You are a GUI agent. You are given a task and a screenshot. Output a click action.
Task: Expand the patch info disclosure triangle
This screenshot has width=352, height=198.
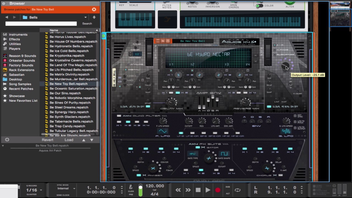(3, 146)
